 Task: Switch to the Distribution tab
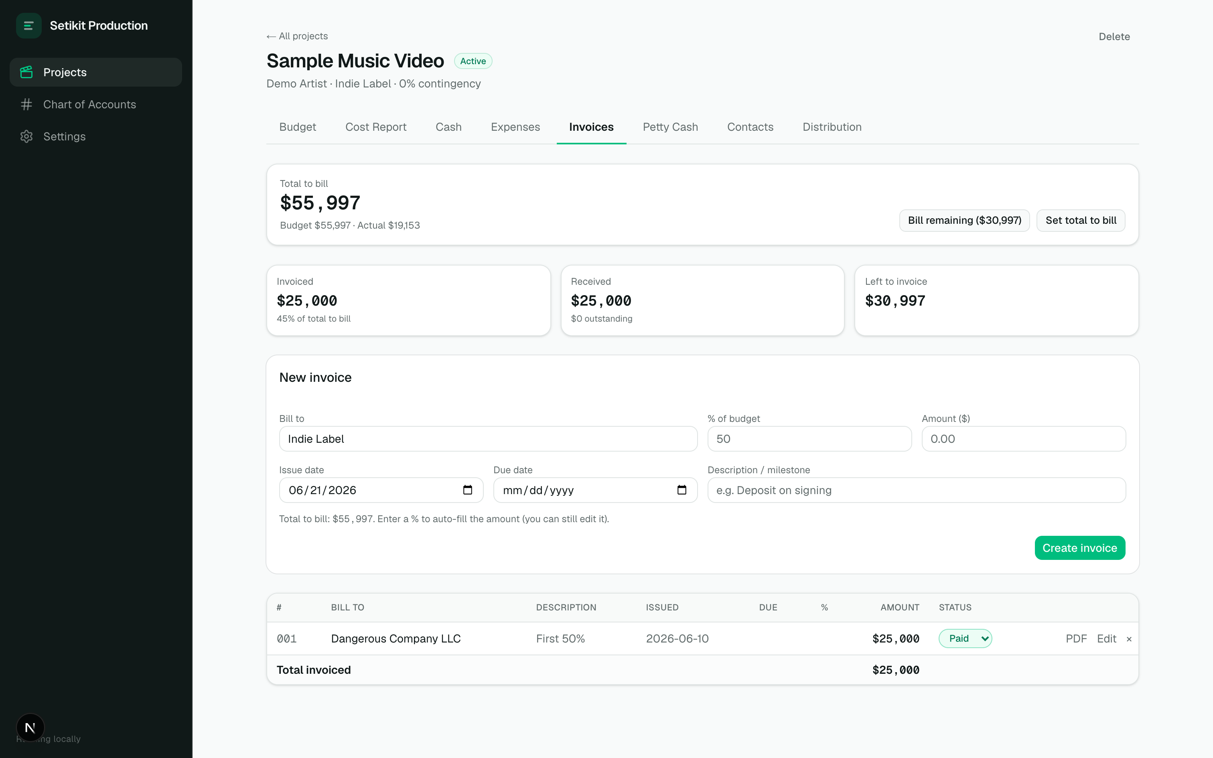click(x=832, y=127)
